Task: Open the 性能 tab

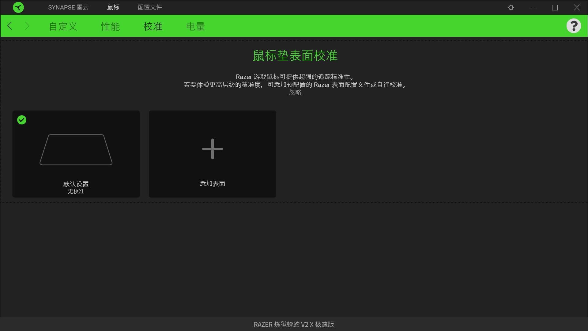Action: click(x=110, y=26)
